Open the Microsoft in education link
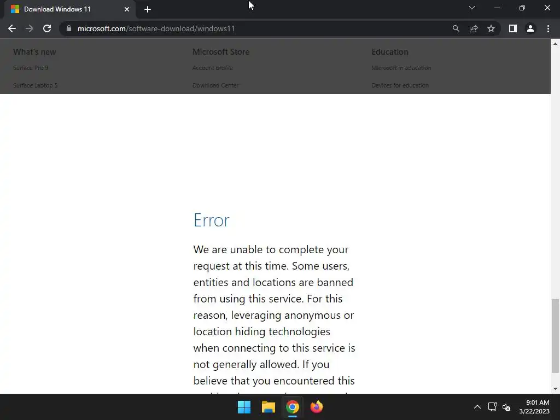 [401, 68]
